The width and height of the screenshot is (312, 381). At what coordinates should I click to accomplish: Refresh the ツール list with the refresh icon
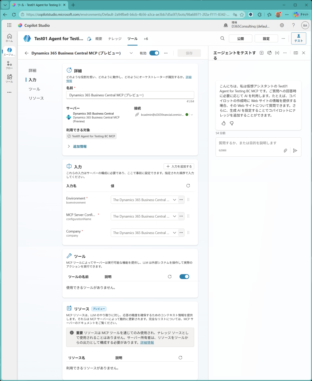click(x=170, y=277)
